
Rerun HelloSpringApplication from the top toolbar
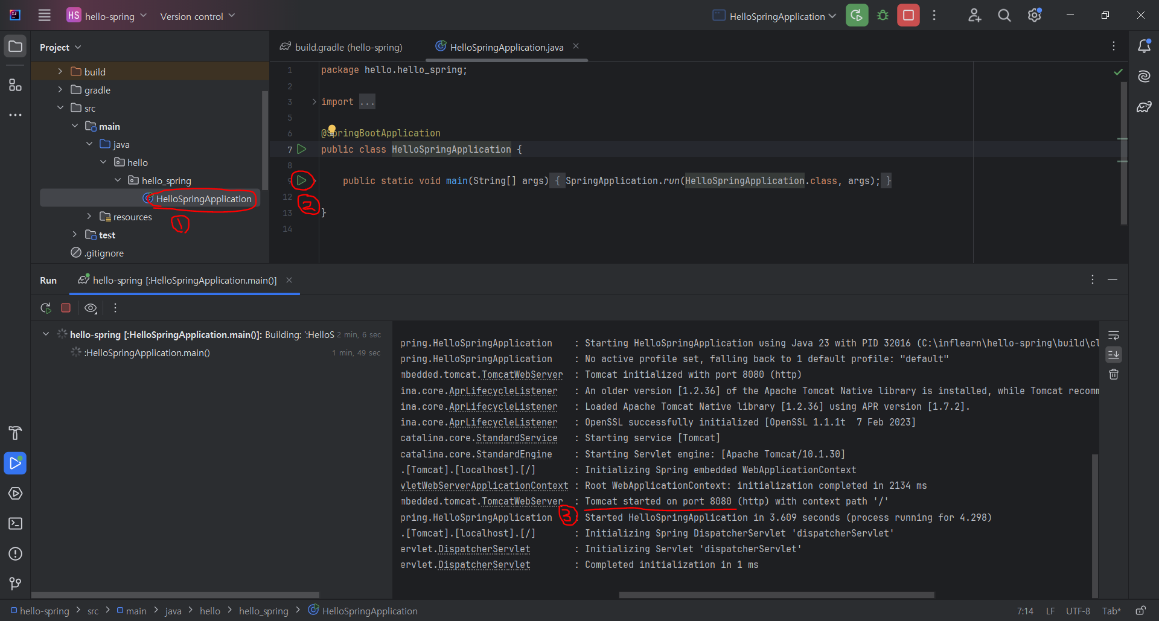pos(857,16)
